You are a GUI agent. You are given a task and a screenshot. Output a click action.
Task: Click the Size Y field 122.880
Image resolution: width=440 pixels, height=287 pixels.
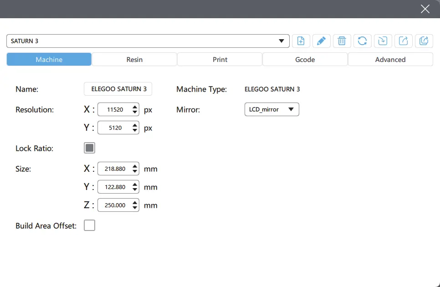115,187
